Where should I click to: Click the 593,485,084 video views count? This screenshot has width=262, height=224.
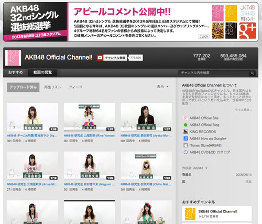(x=233, y=56)
